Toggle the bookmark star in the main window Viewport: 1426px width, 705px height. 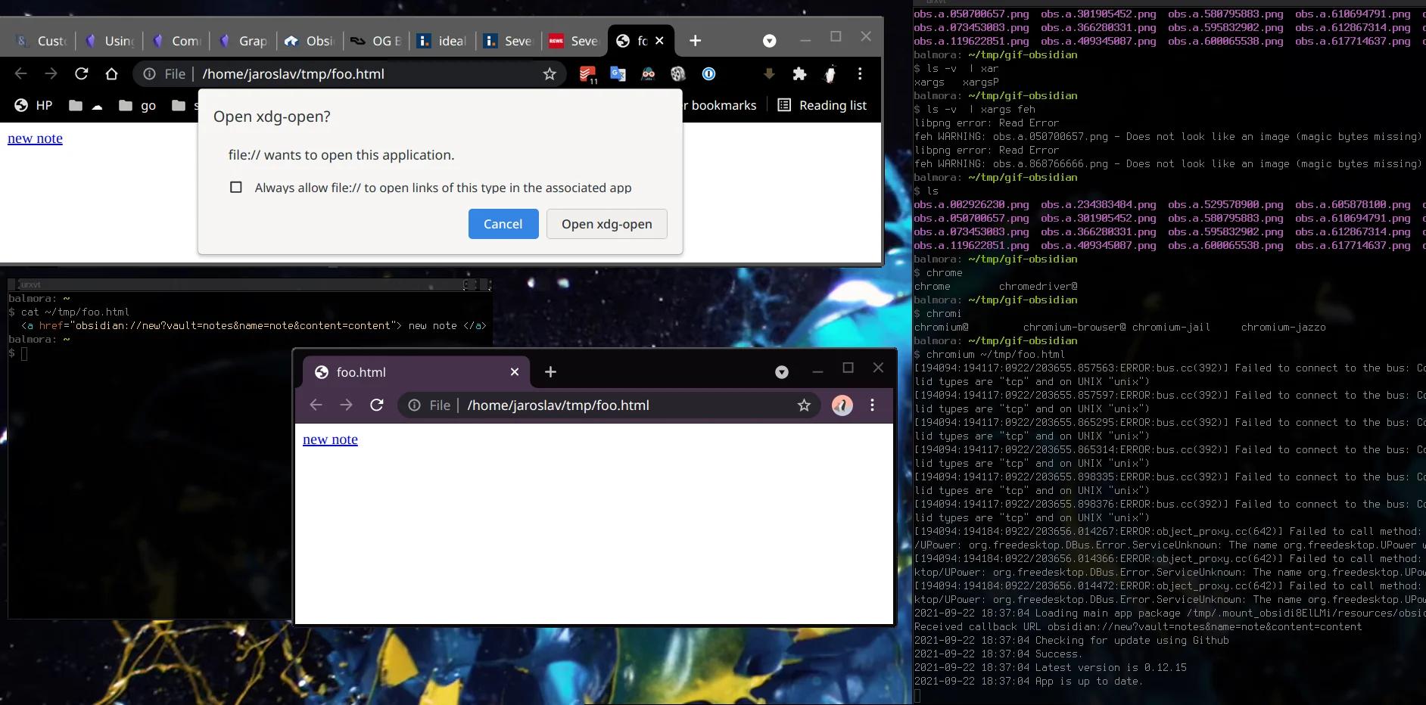click(x=551, y=73)
